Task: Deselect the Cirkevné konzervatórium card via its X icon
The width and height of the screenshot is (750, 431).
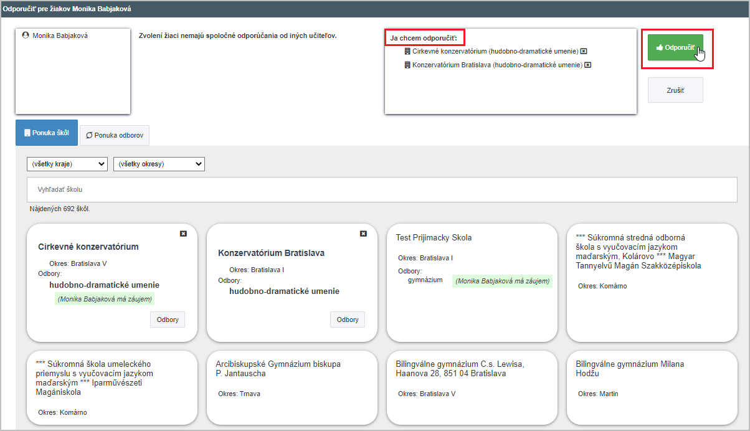Action: pos(183,234)
